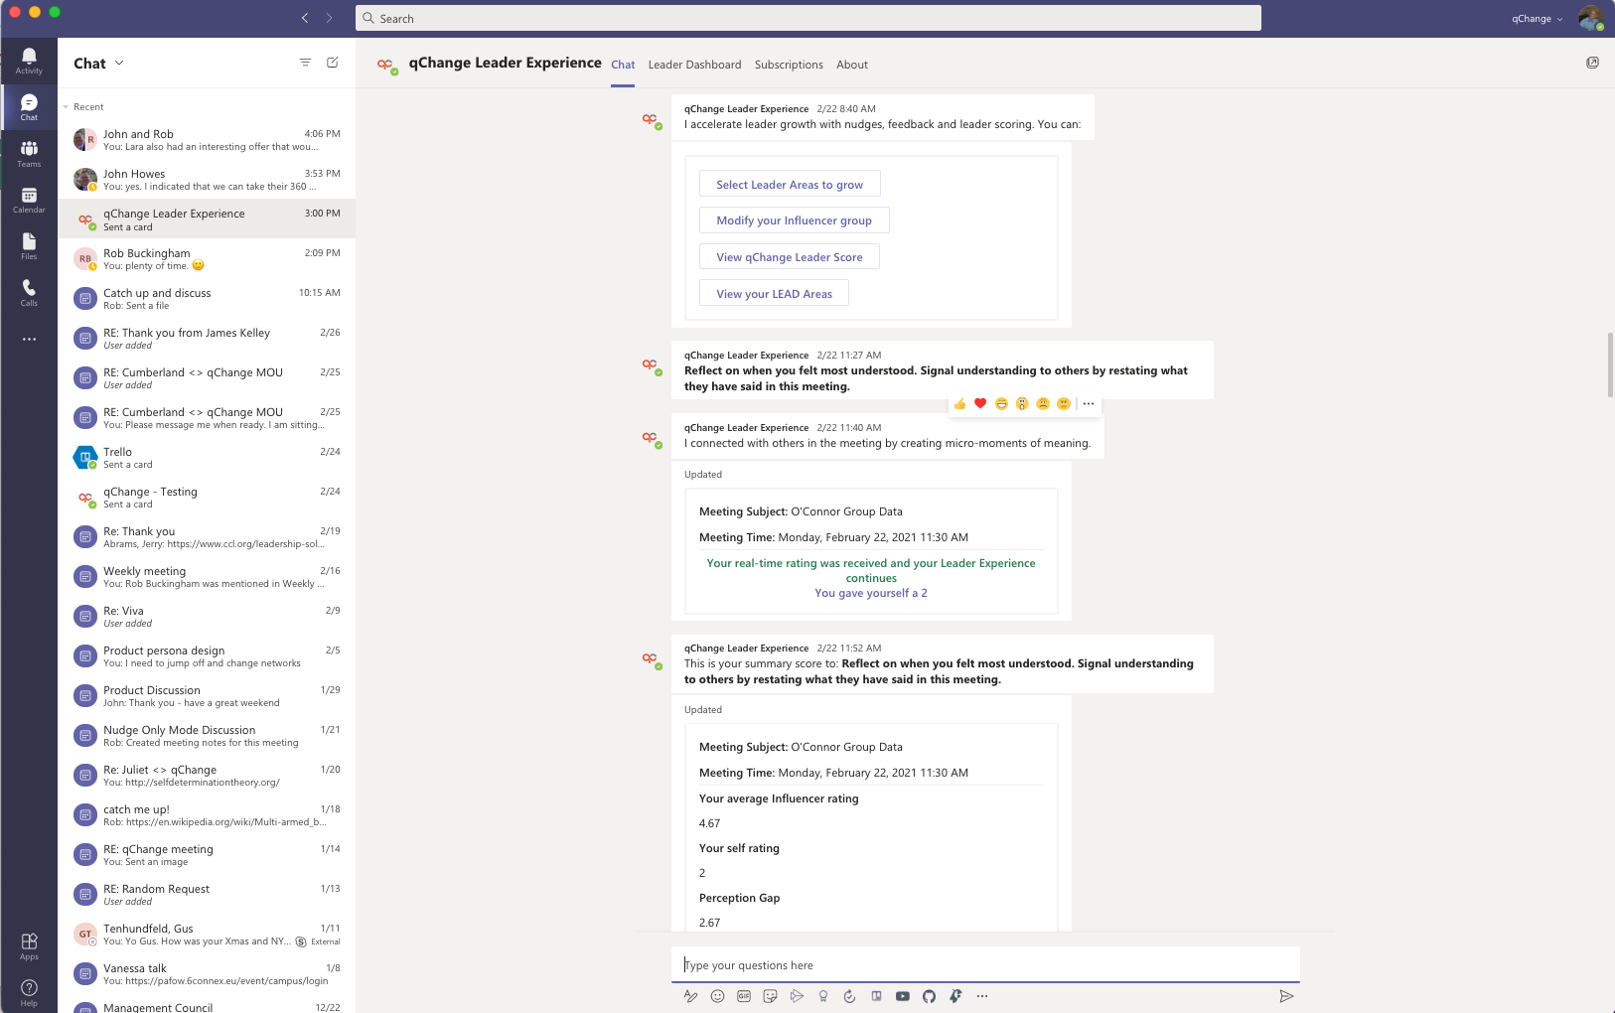Image resolution: width=1615 pixels, height=1013 pixels.
Task: Open the Subscriptions tab
Action: pos(789,65)
